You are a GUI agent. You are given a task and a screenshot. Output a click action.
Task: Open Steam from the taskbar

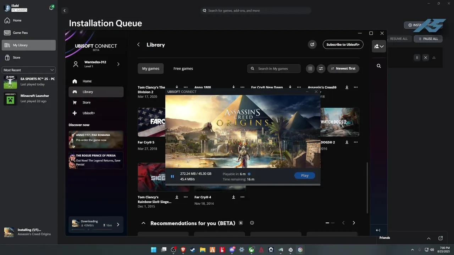[x=193, y=250]
